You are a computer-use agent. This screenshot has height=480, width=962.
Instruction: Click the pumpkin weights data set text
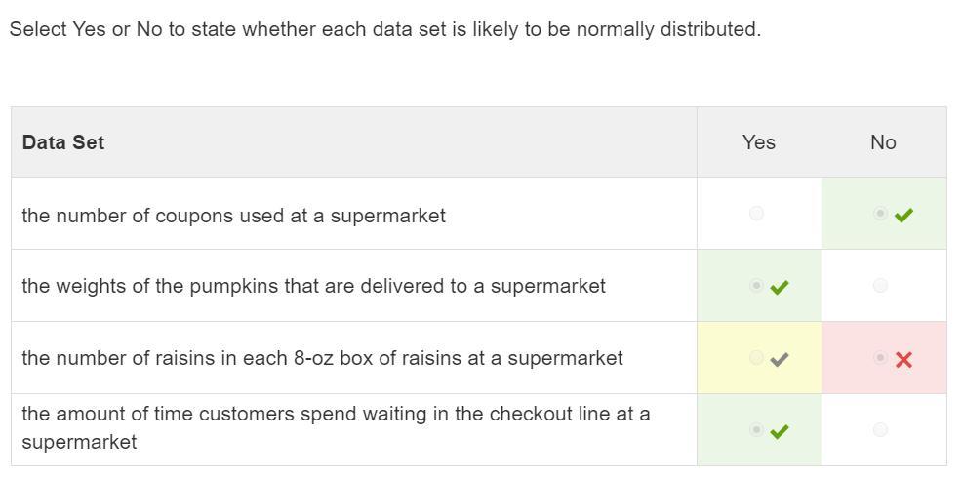(313, 286)
